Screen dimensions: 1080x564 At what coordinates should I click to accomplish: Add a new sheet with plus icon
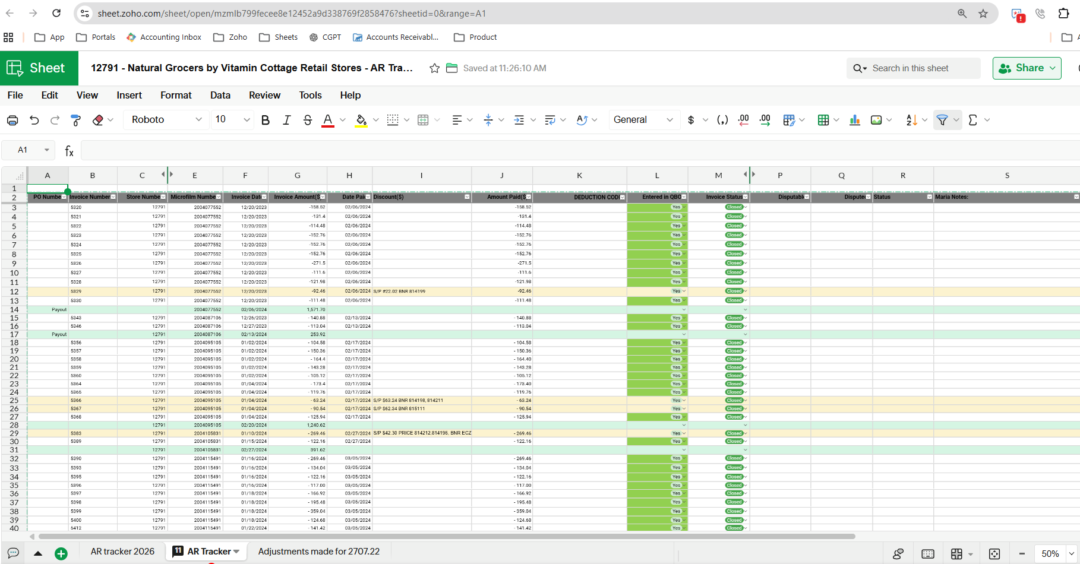click(61, 554)
